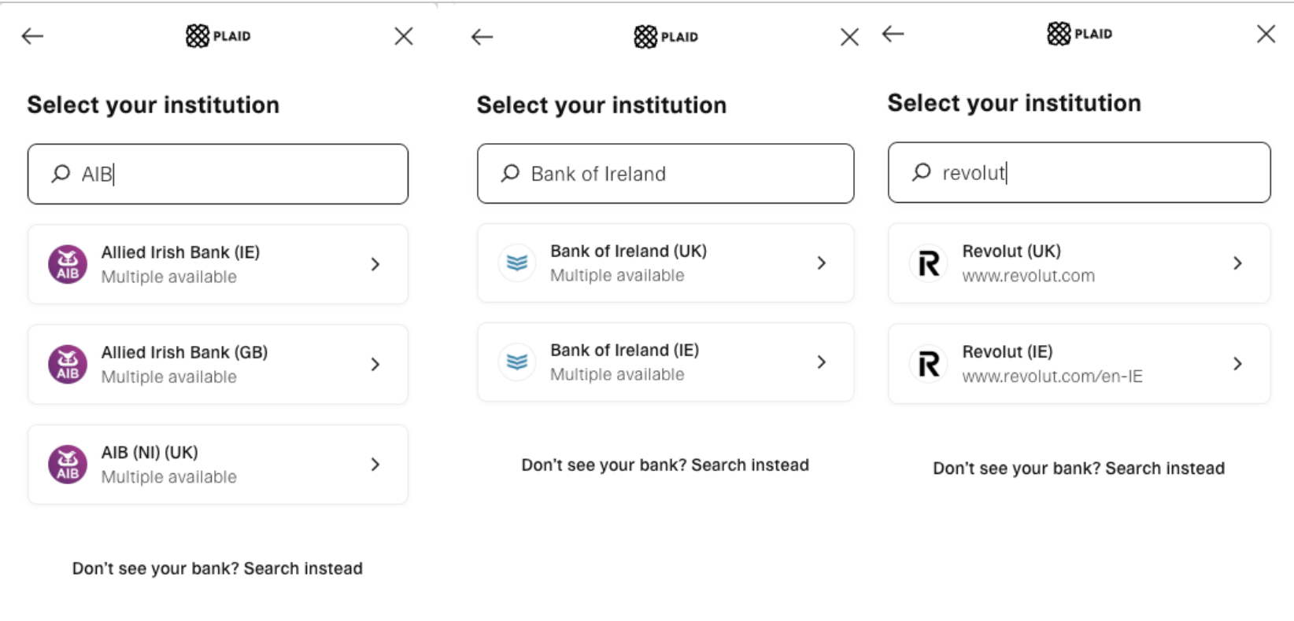Click the AIB logo beside AIB (NI) (UK)
Screen dimensions: 1294x621
point(68,465)
